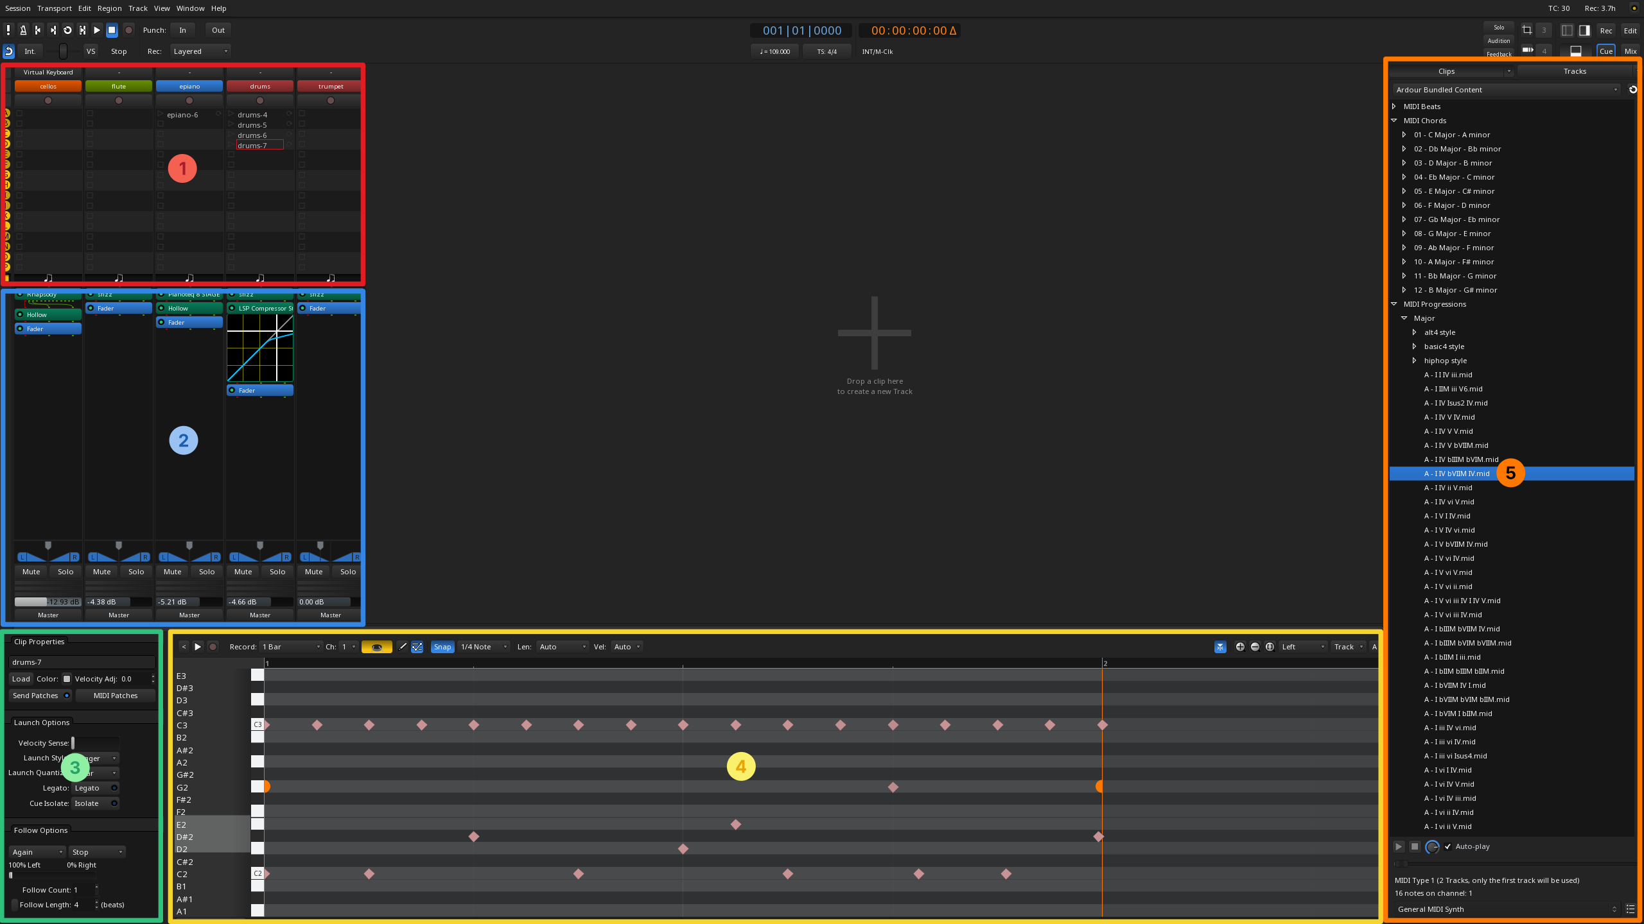
Task: Switch to the Mix window tab
Action: click(x=1631, y=51)
